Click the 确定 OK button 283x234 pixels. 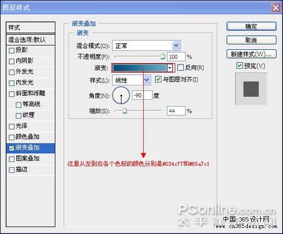[252, 27]
